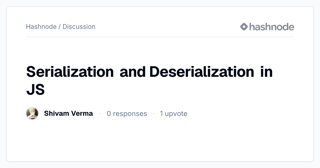The image size is (320, 168).
Task: Click the 1 upvote label
Action: click(x=174, y=114)
